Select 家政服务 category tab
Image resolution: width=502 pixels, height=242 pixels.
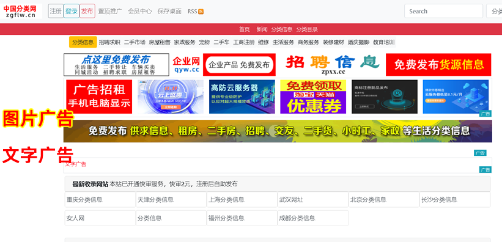[x=185, y=42]
